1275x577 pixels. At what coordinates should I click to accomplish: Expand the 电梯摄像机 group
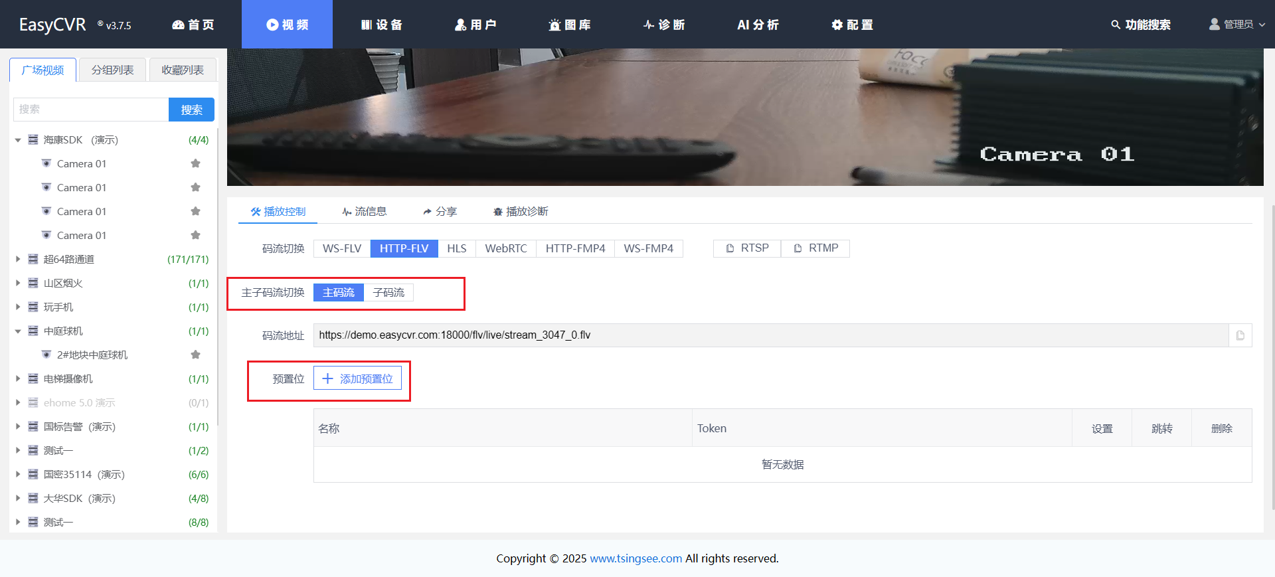(18, 379)
